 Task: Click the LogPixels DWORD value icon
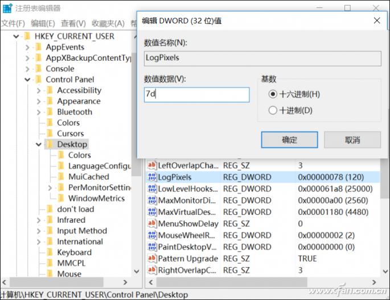coord(152,177)
